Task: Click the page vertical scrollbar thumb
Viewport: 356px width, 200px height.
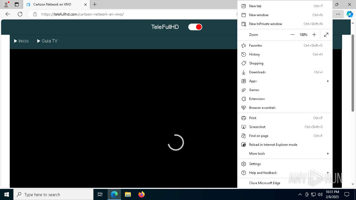Action: point(353,73)
